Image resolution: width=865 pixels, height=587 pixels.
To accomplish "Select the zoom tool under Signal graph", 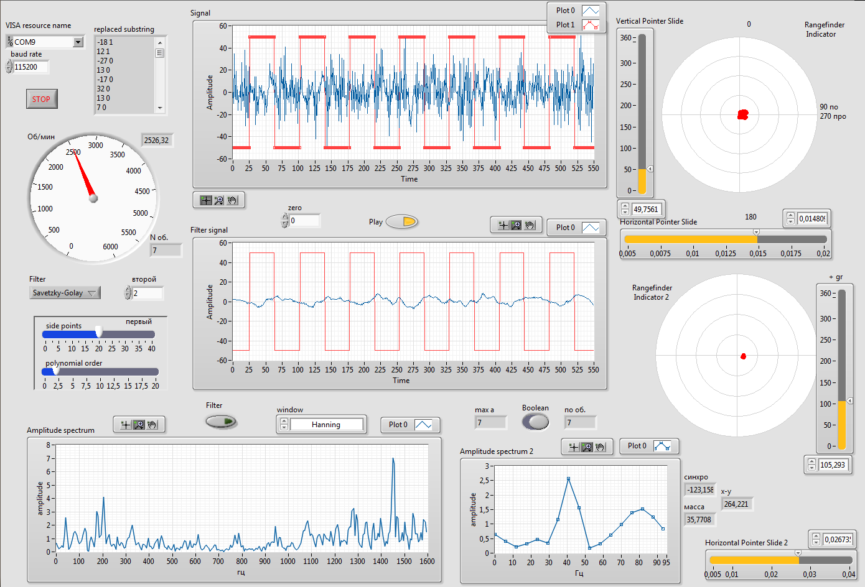I will tap(219, 200).
